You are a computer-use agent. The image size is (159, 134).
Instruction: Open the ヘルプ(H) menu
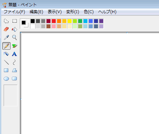click(x=107, y=12)
